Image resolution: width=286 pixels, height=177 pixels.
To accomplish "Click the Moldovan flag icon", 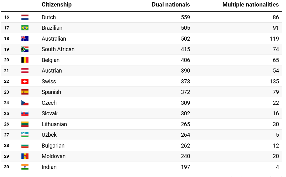I will [25, 156].
